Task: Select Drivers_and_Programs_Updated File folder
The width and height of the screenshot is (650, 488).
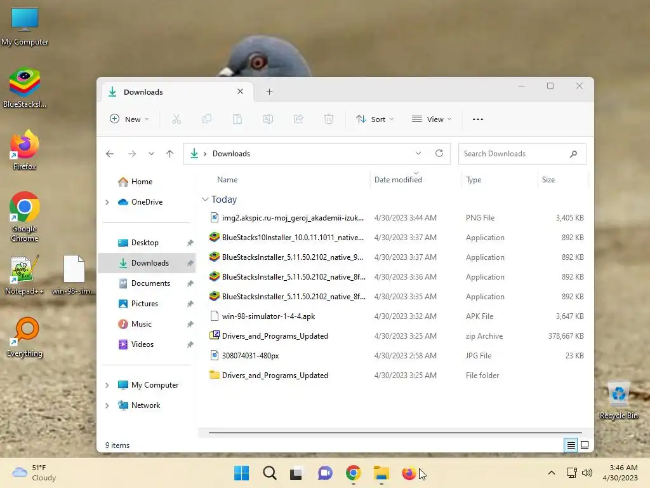Action: coord(396,376)
